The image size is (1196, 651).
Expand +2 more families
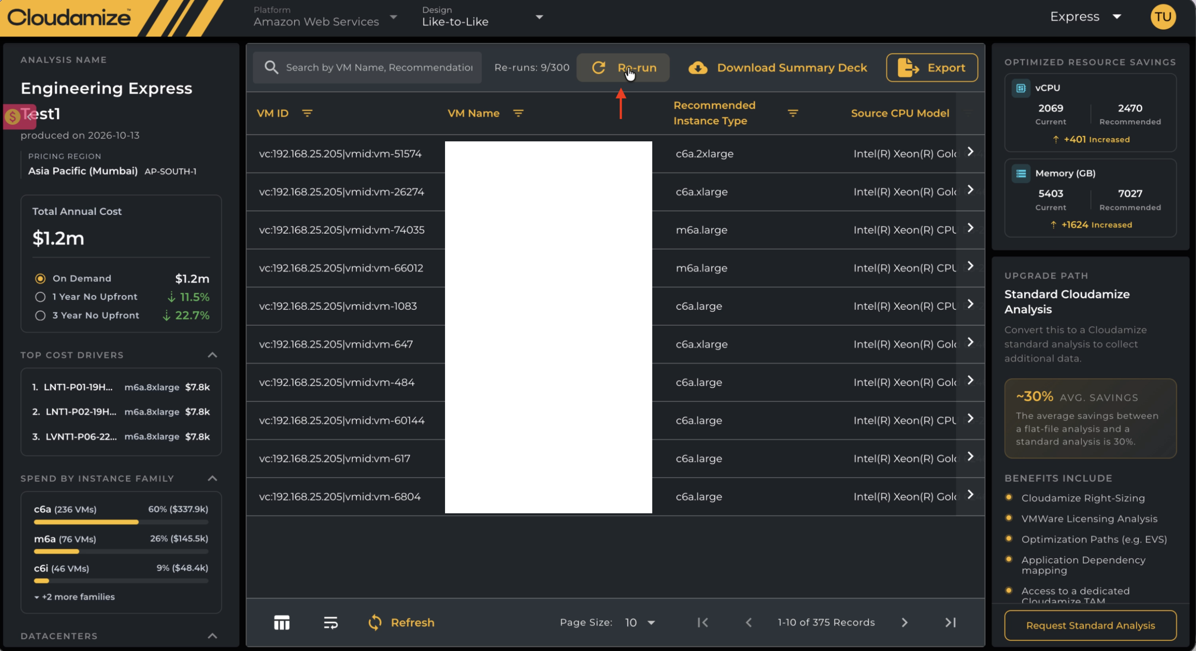[74, 597]
